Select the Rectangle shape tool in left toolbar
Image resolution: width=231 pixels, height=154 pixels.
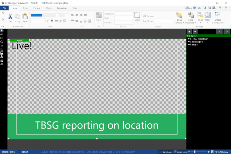pyautogui.click(x=2, y=38)
